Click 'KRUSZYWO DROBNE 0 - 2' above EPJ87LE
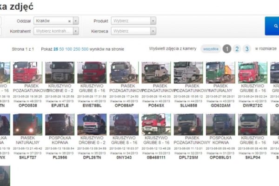The image size is (279, 186). click(x=60, y=88)
